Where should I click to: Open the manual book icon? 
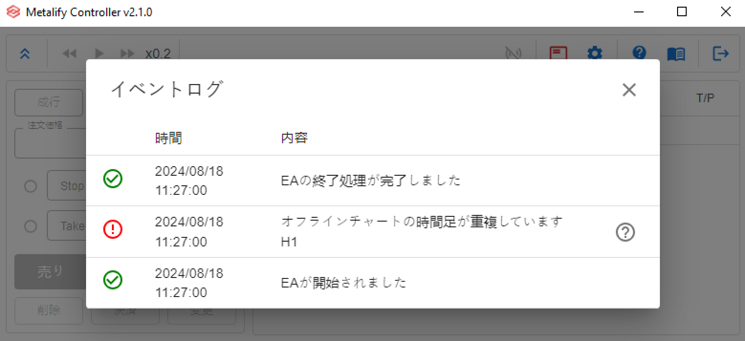click(676, 54)
